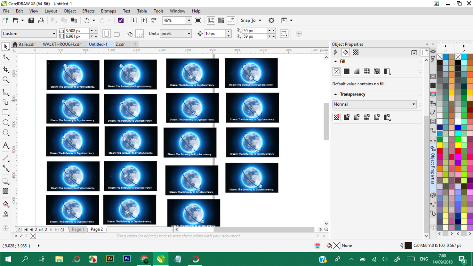Switch to the 2.cdr document tab
Image resolution: width=473 pixels, height=266 pixels.
click(x=120, y=44)
